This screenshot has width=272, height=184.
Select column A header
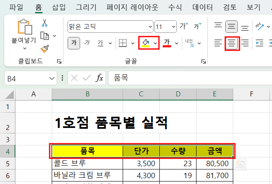tap(33, 94)
